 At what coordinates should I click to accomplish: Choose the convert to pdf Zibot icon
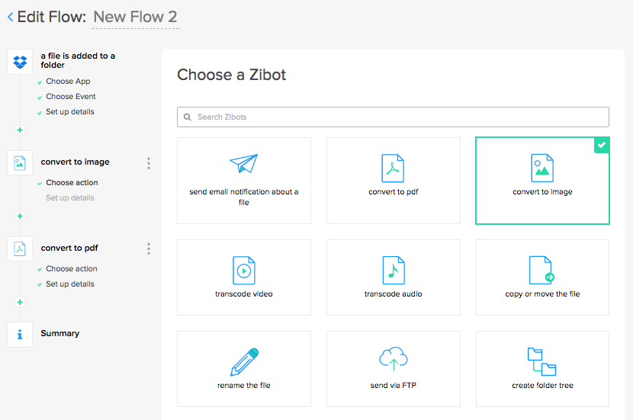393,168
